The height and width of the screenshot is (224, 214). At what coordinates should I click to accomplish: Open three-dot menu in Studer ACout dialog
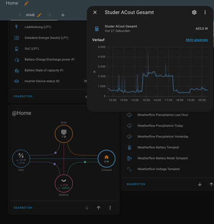point(205,13)
